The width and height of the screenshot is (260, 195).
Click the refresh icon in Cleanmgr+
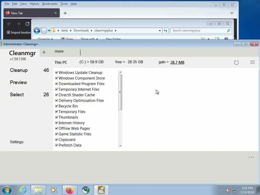(236, 62)
